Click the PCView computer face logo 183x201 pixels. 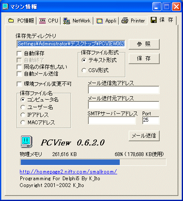27,142
